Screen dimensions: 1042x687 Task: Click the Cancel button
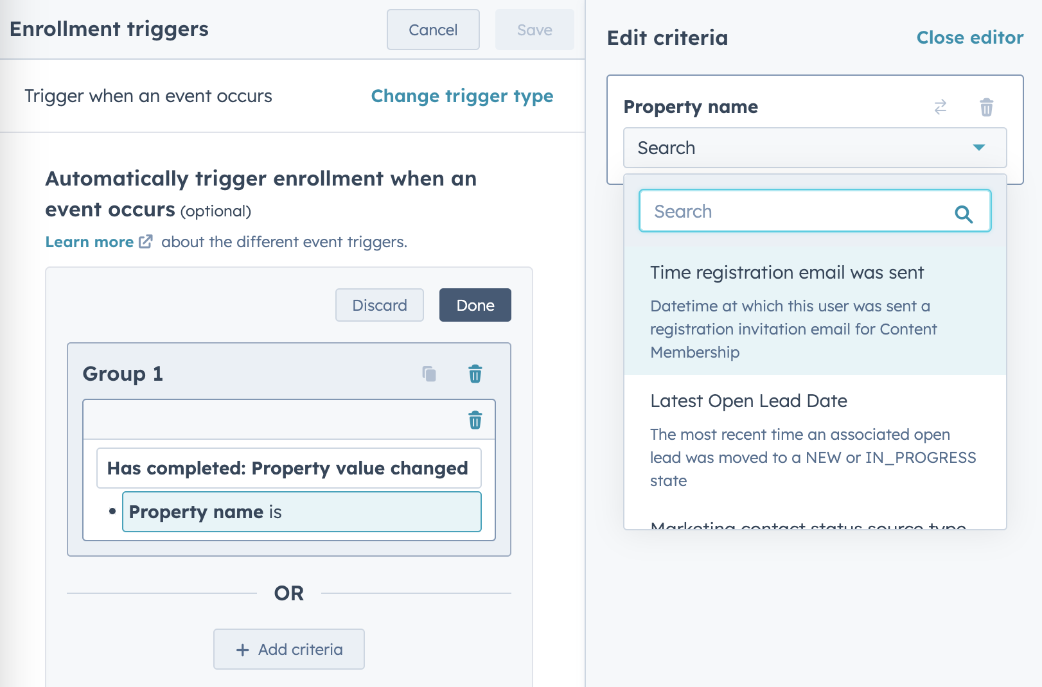point(433,30)
